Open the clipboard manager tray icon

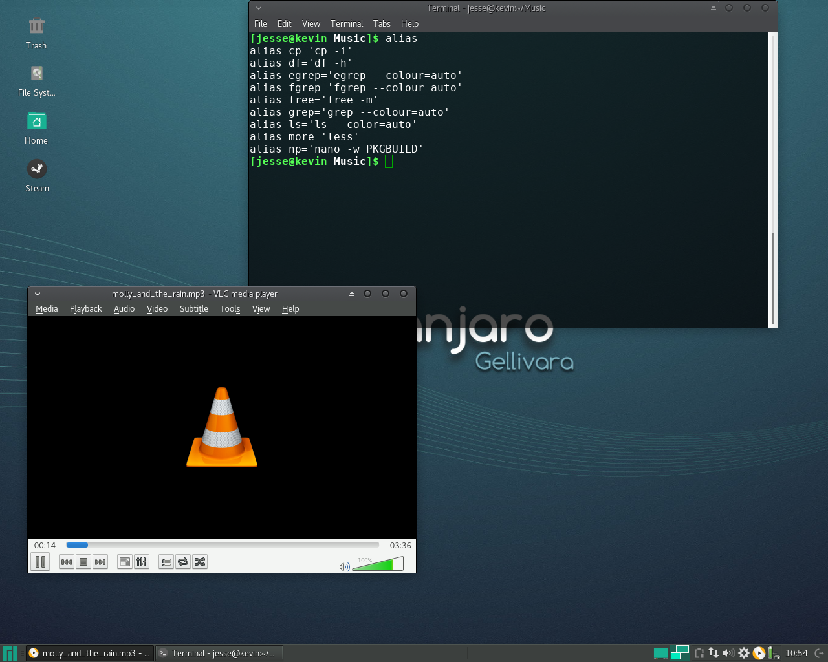tap(699, 653)
